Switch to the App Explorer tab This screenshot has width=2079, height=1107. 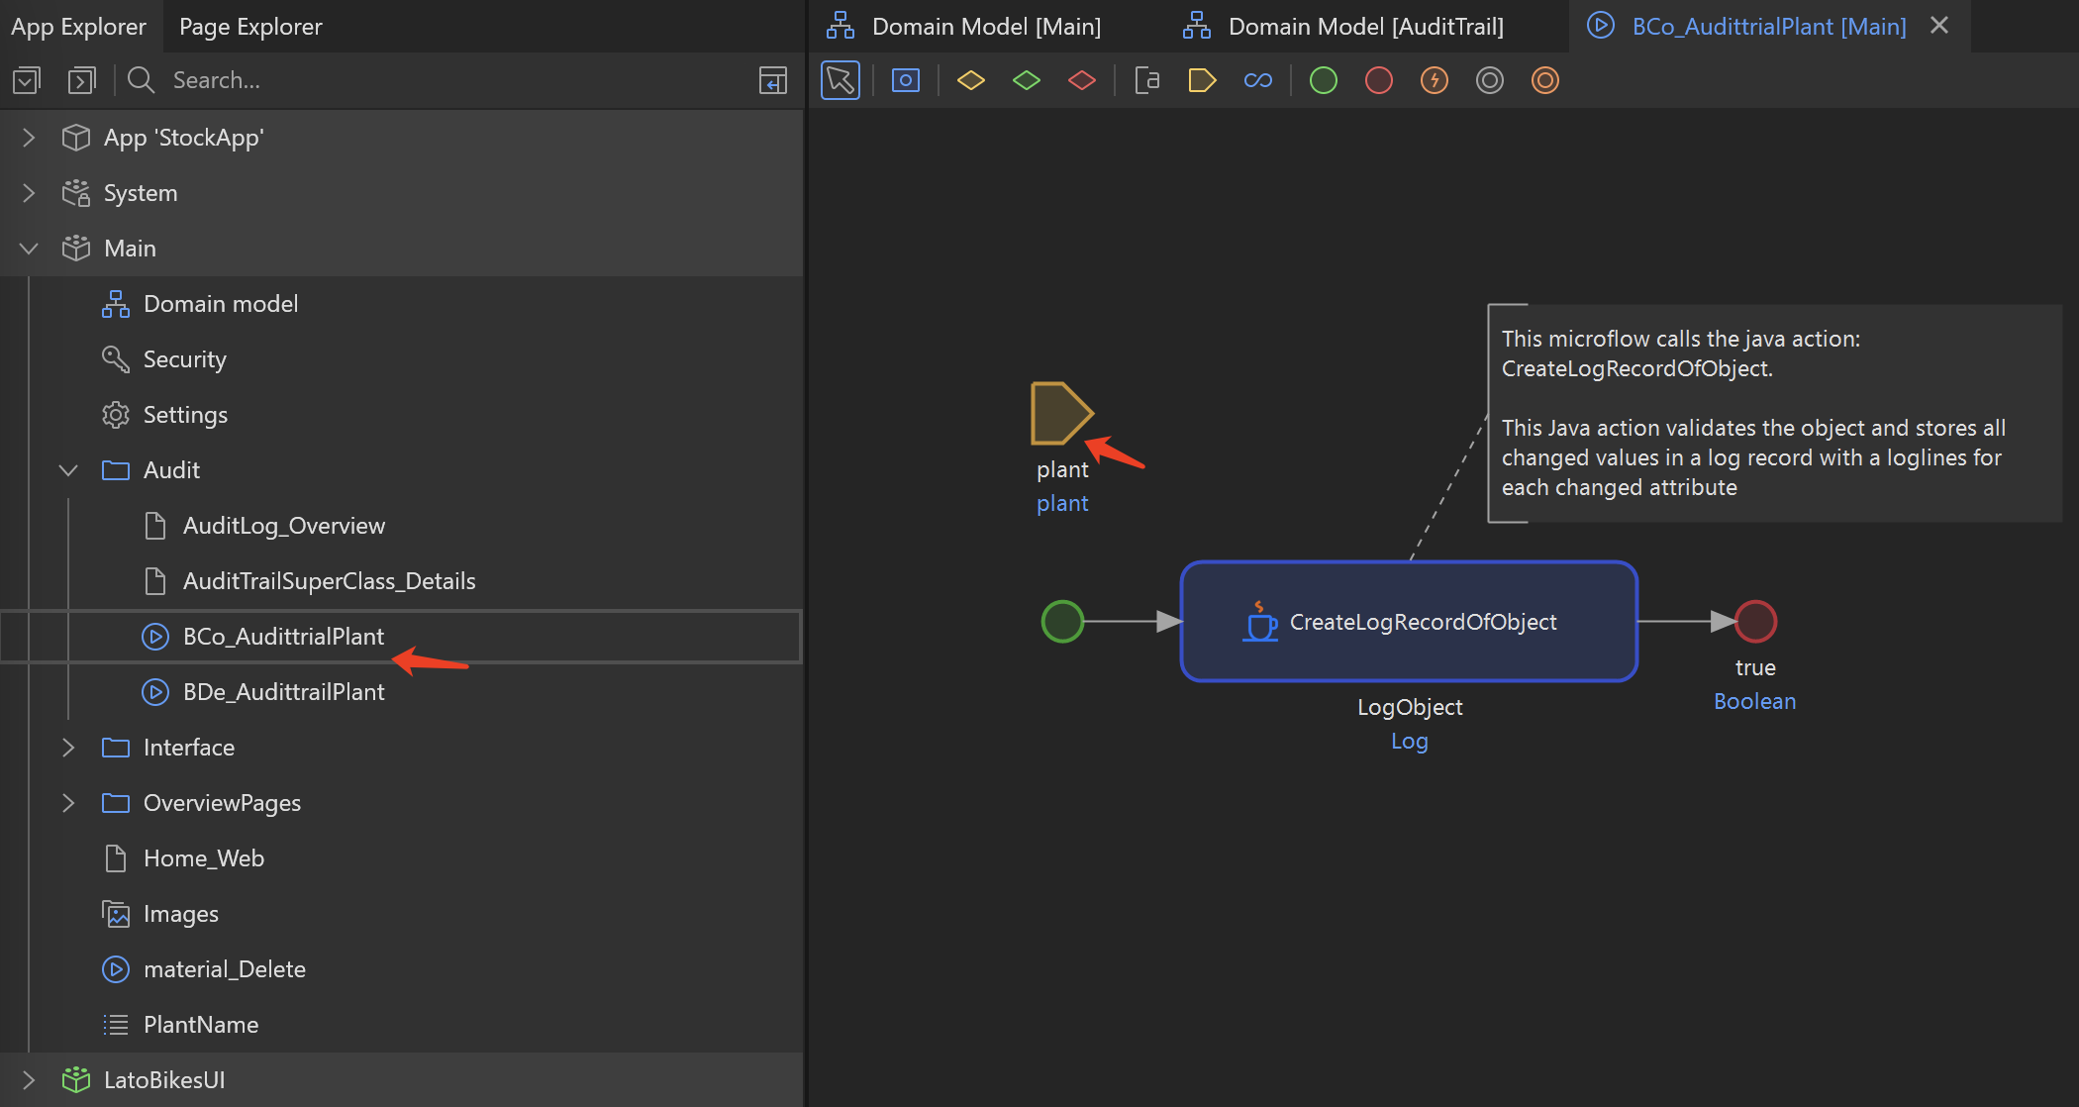79,27
